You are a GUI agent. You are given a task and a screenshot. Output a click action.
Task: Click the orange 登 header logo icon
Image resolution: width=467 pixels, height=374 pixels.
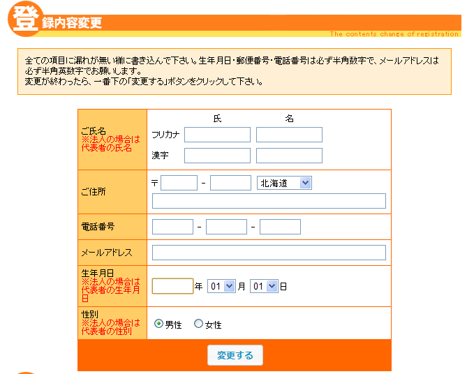(23, 18)
